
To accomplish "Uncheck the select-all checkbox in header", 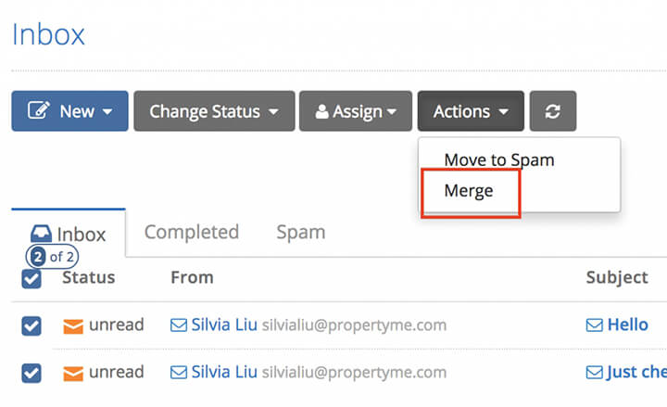I will click(31, 279).
